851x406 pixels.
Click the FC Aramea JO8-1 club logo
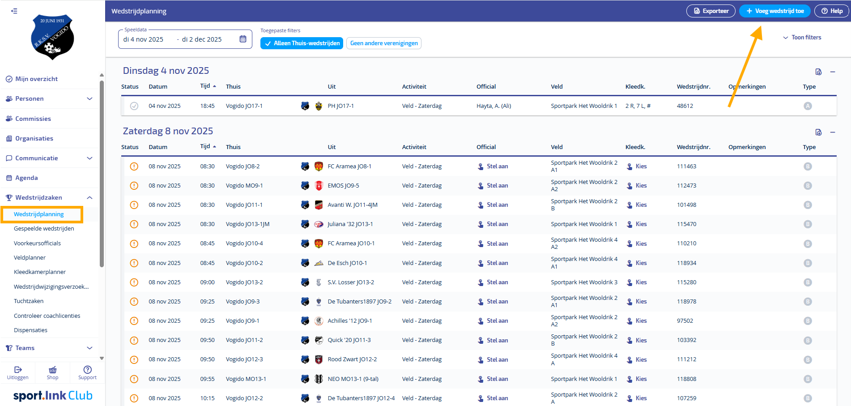[x=319, y=167]
